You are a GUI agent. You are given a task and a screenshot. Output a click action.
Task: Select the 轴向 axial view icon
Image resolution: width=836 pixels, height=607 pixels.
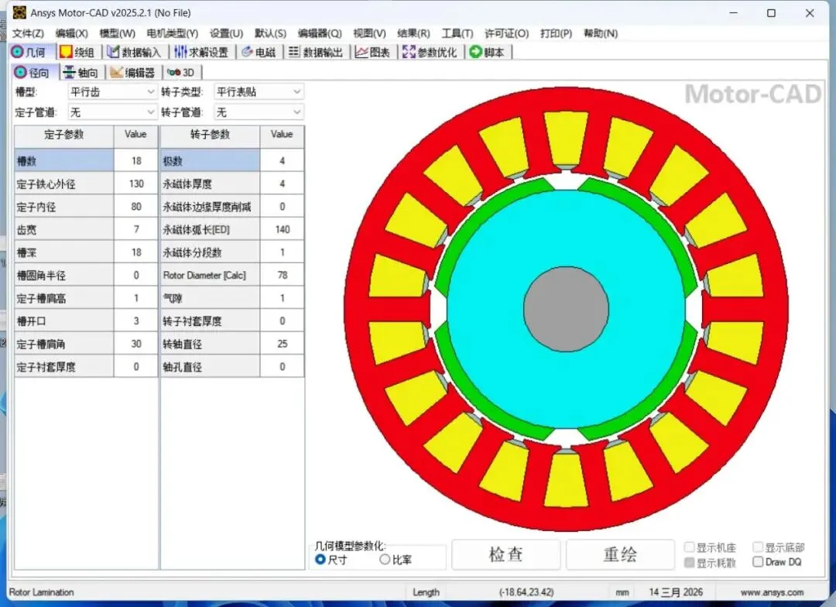69,72
